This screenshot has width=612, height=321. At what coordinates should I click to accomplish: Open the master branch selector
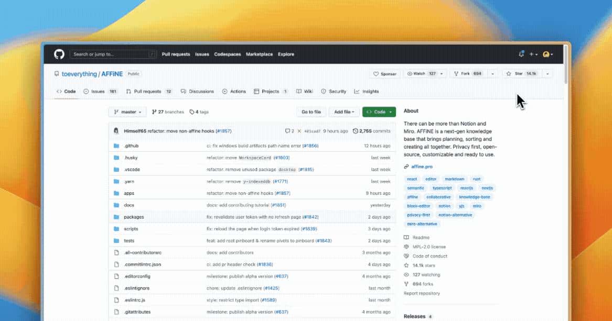(127, 112)
